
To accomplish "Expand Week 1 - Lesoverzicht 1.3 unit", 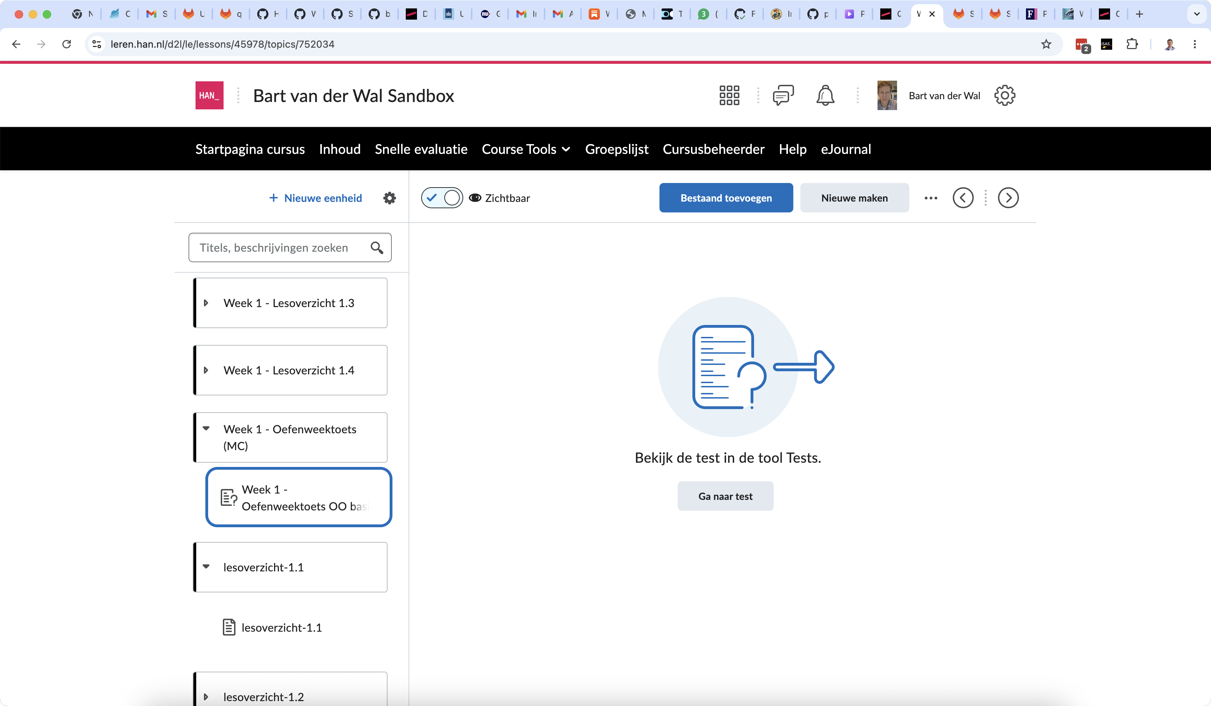I will (206, 303).
